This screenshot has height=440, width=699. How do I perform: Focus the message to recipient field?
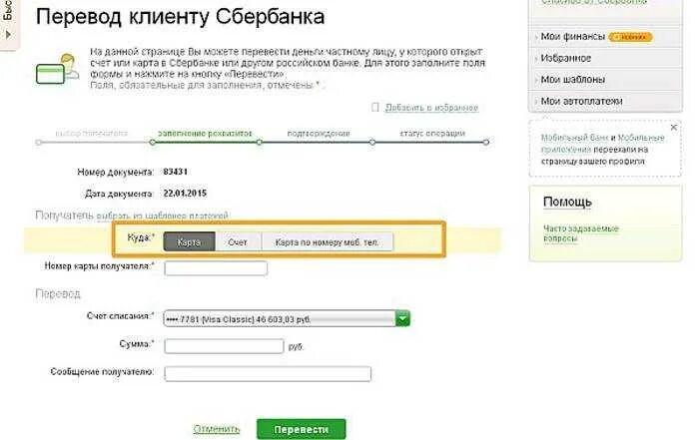click(268, 373)
